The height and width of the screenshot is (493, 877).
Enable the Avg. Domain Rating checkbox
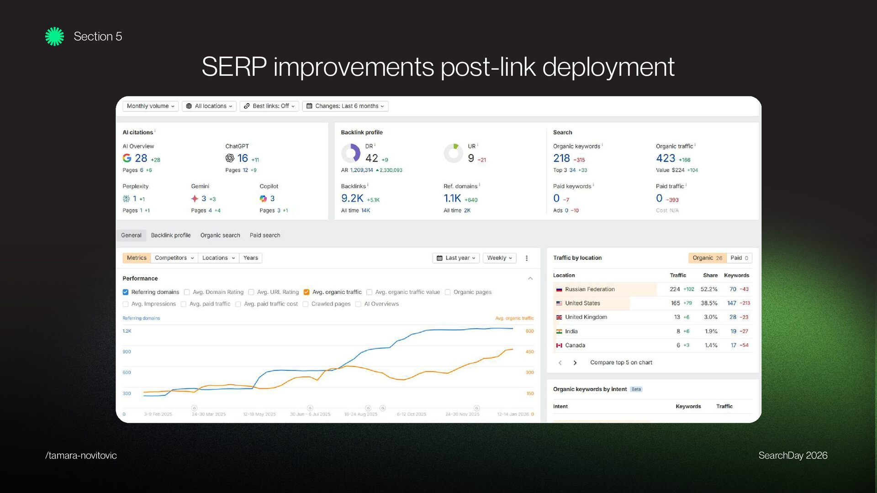(187, 292)
